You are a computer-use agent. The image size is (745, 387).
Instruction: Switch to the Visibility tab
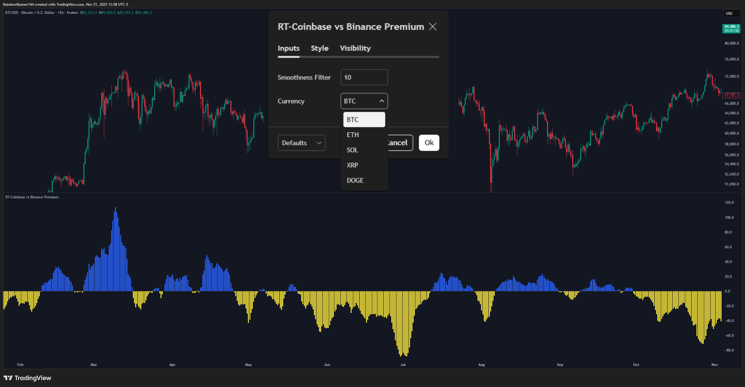coord(355,48)
